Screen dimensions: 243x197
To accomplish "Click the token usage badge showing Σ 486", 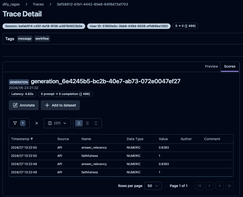I will 185,26.
